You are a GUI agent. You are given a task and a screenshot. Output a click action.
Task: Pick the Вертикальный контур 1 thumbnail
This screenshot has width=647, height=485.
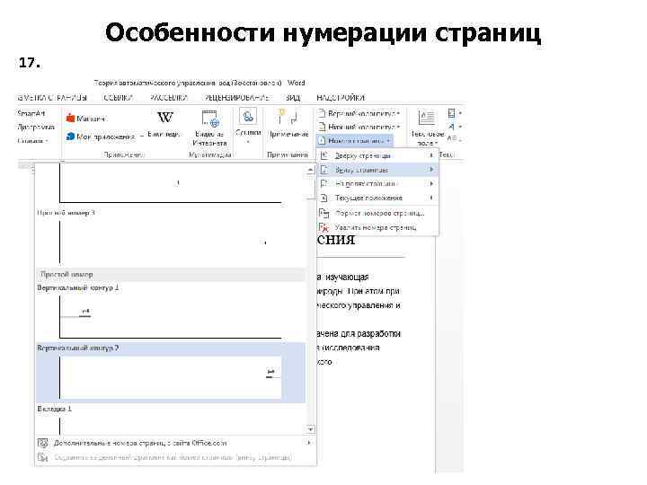[171, 317]
